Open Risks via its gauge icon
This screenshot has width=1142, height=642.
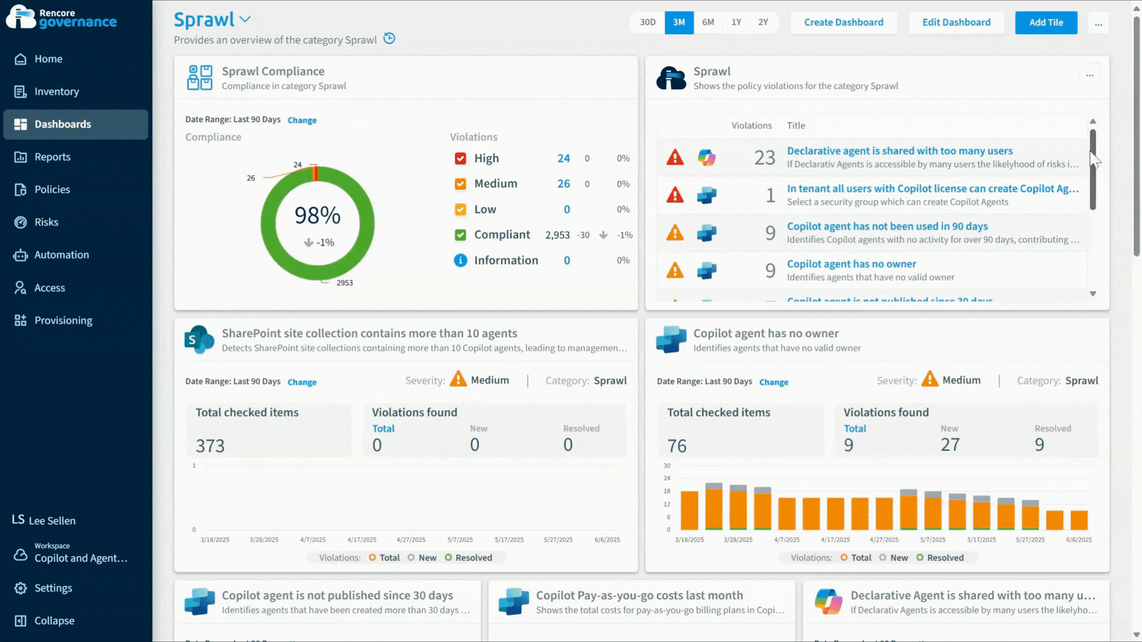click(20, 222)
